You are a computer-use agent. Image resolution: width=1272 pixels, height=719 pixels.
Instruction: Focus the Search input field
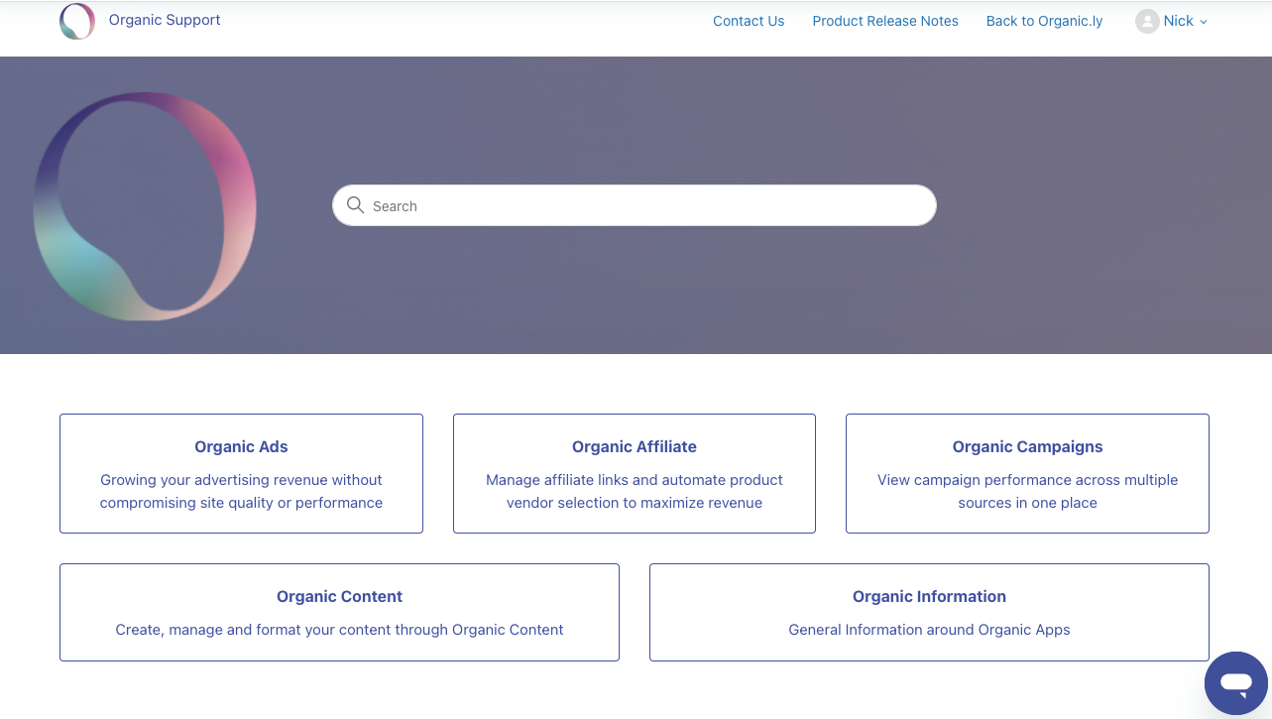[635, 205]
